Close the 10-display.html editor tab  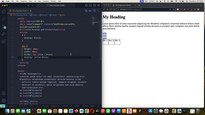click(x=31, y=11)
